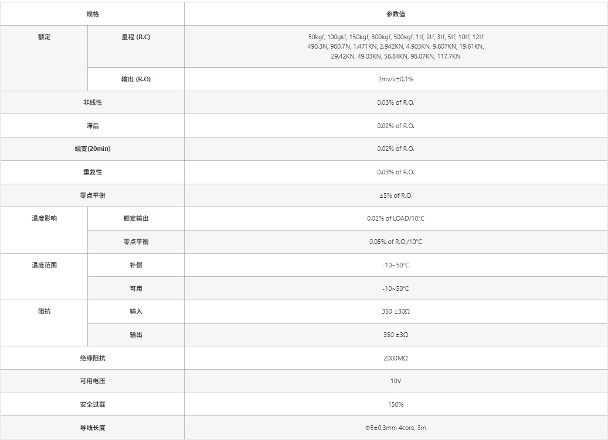Image resolution: width=608 pixels, height=440 pixels.
Task: Click the 量程 (R.C) label cell
Action: point(136,37)
